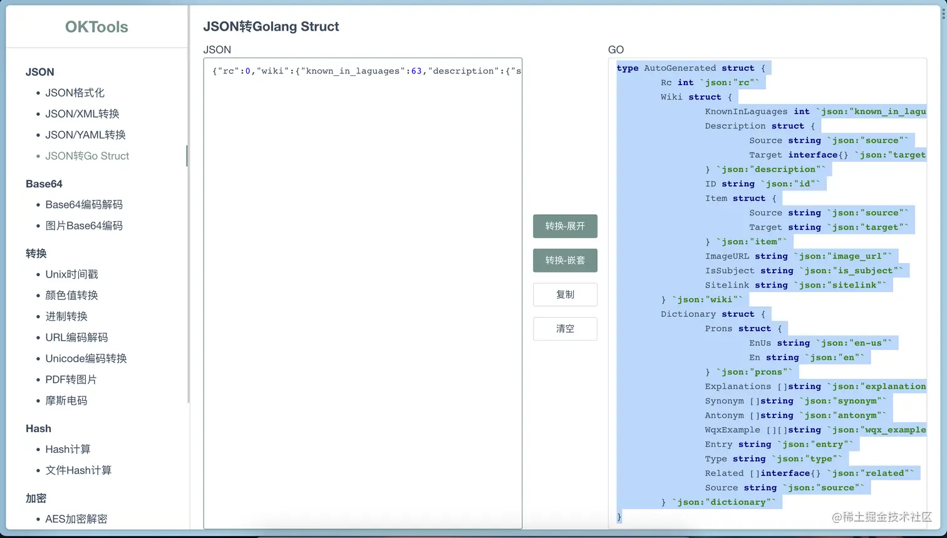
Task: Go to JSON/YAML转换 tool
Action: click(x=85, y=135)
